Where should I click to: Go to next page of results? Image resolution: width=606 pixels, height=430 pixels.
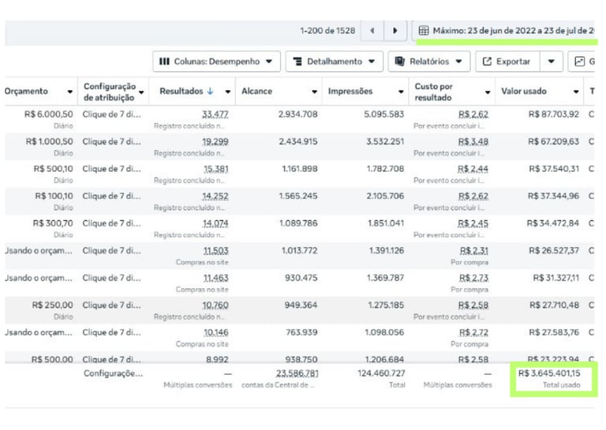395,31
